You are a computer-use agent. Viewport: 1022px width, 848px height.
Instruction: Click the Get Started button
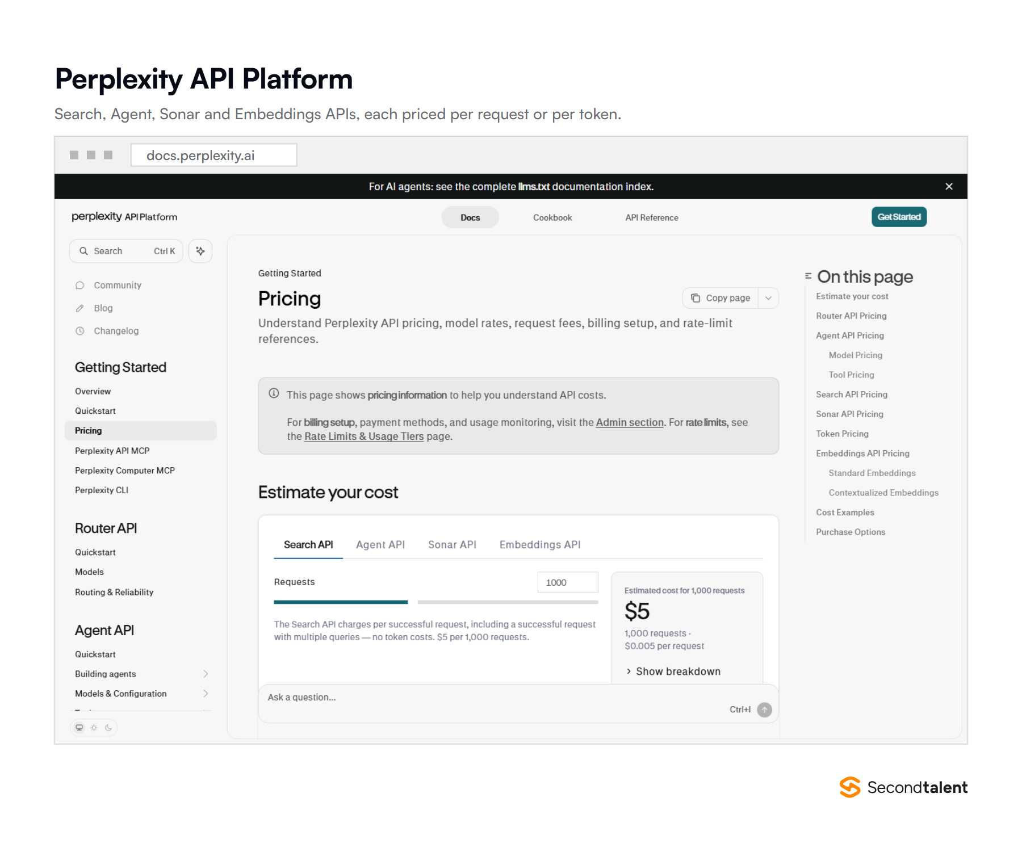(x=899, y=217)
